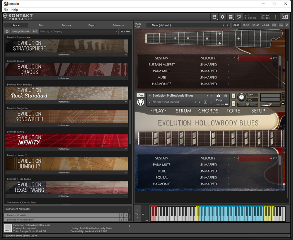293x240 pixels.
Task: Open Evolution Songwriter Instruments dropdown arrow
Action: click(x=126, y=125)
